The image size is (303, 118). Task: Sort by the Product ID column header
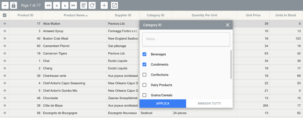[25, 15]
